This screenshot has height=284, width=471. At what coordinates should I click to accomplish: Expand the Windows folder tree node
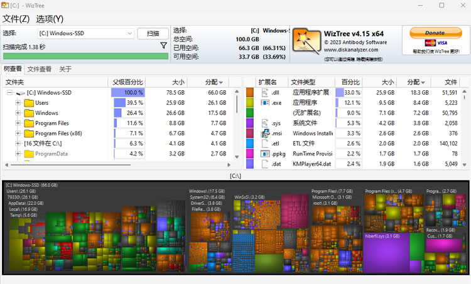[x=18, y=113]
